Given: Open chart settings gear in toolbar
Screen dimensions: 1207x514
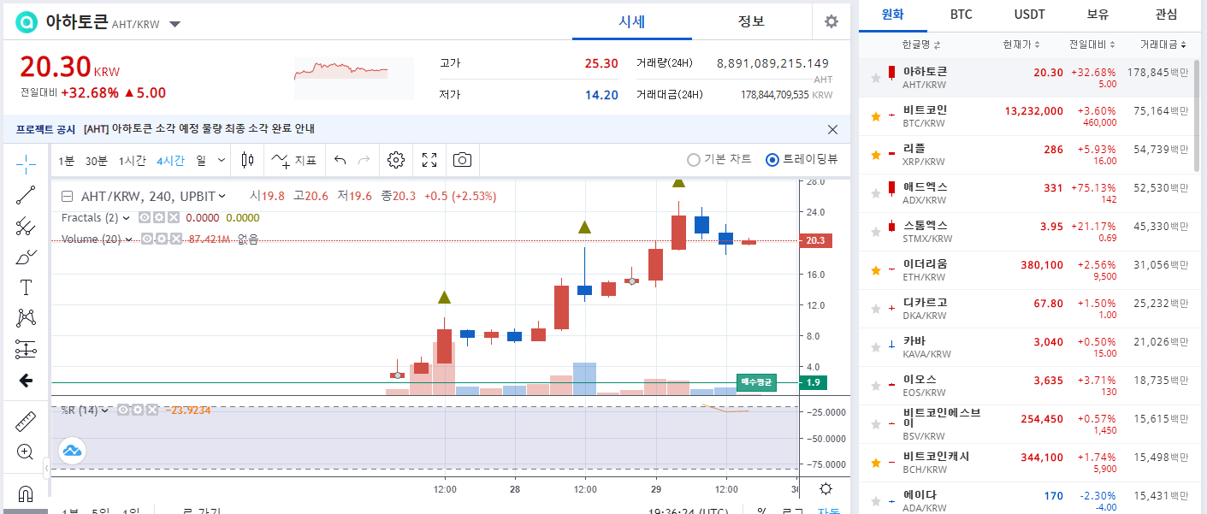Looking at the screenshot, I should pyautogui.click(x=395, y=160).
